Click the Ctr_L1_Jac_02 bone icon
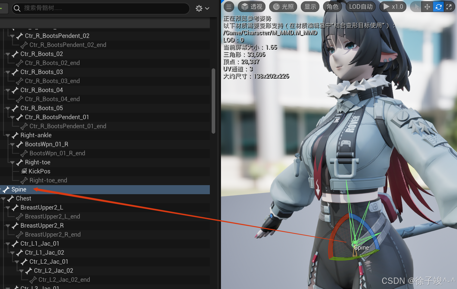 [20, 253]
